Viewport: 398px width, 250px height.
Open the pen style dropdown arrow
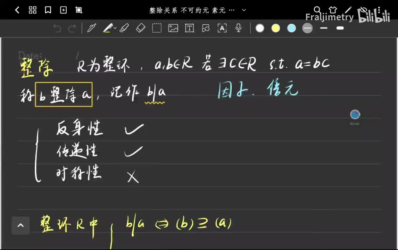click(x=115, y=28)
